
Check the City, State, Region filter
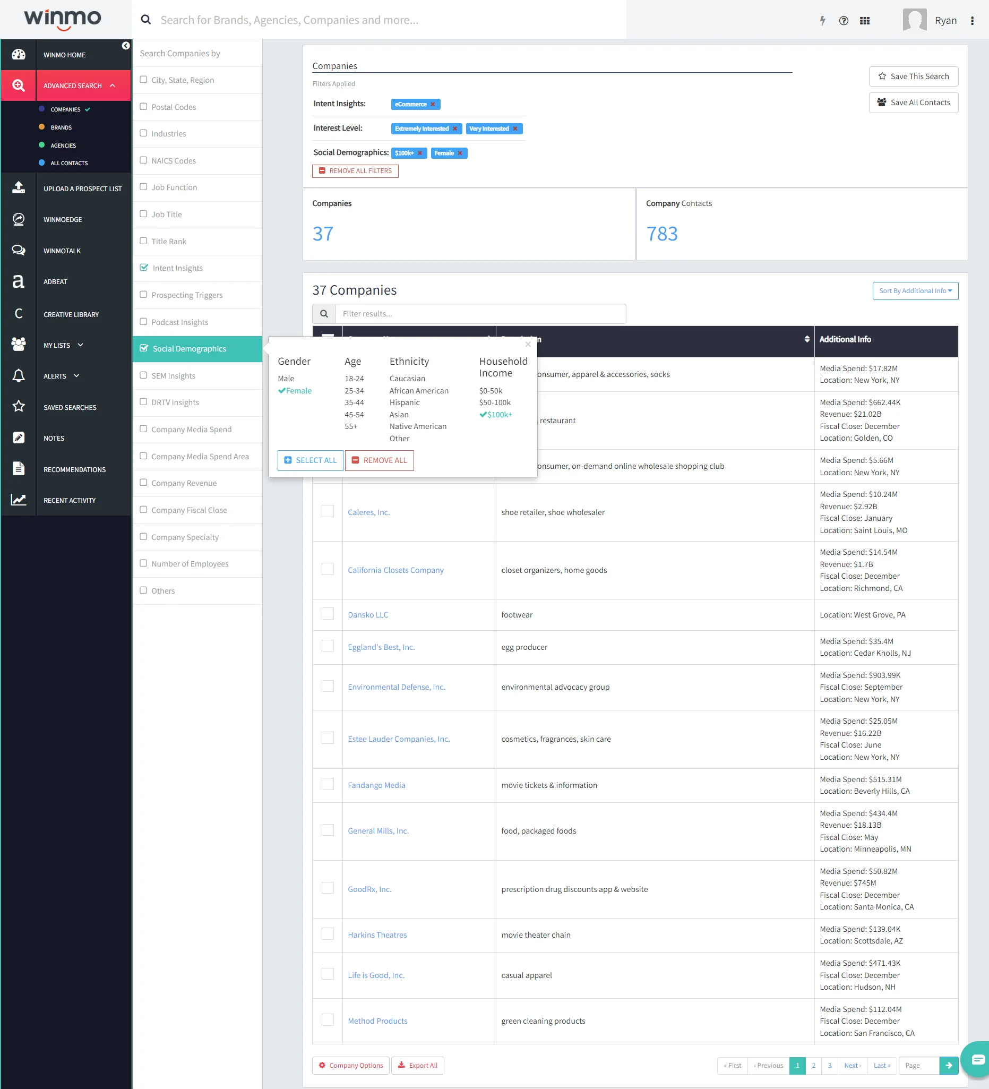click(143, 80)
